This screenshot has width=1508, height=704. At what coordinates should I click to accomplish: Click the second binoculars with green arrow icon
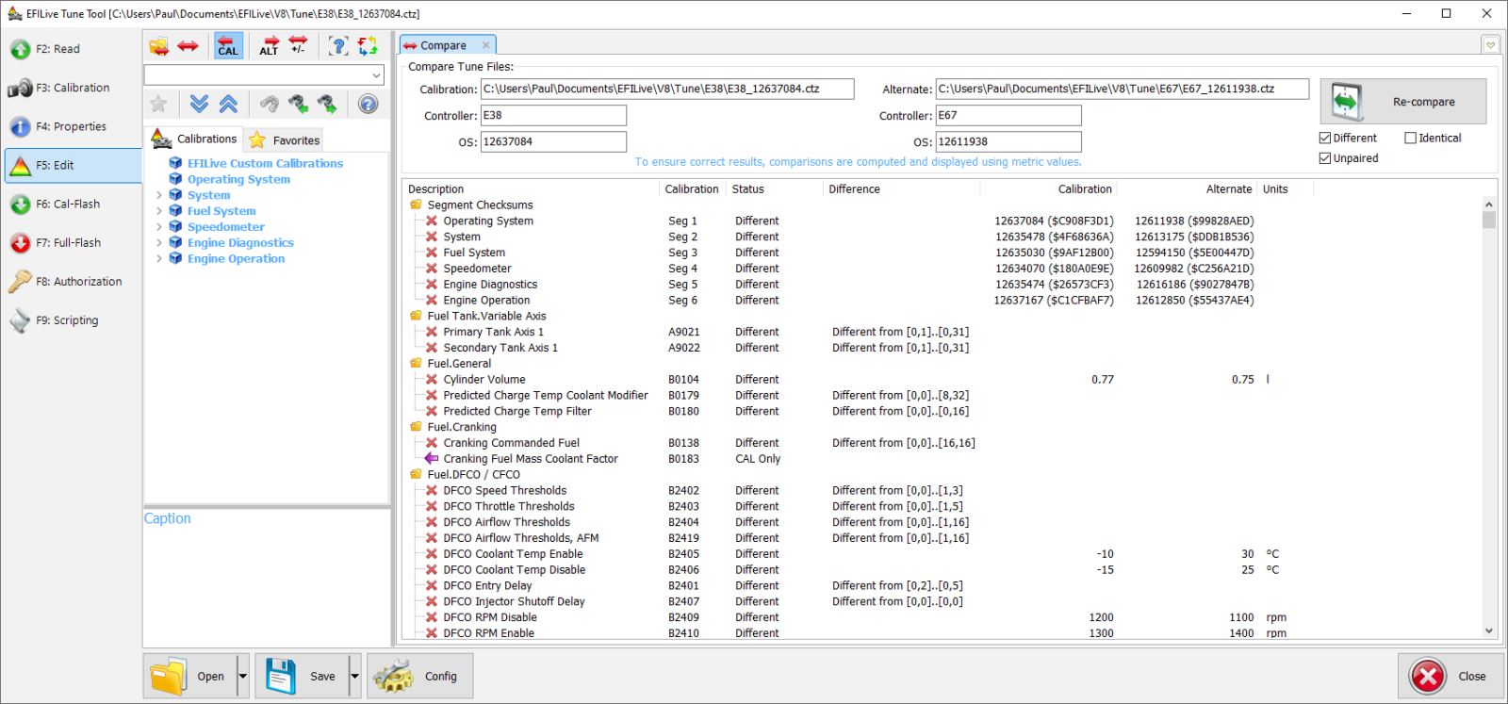[327, 104]
